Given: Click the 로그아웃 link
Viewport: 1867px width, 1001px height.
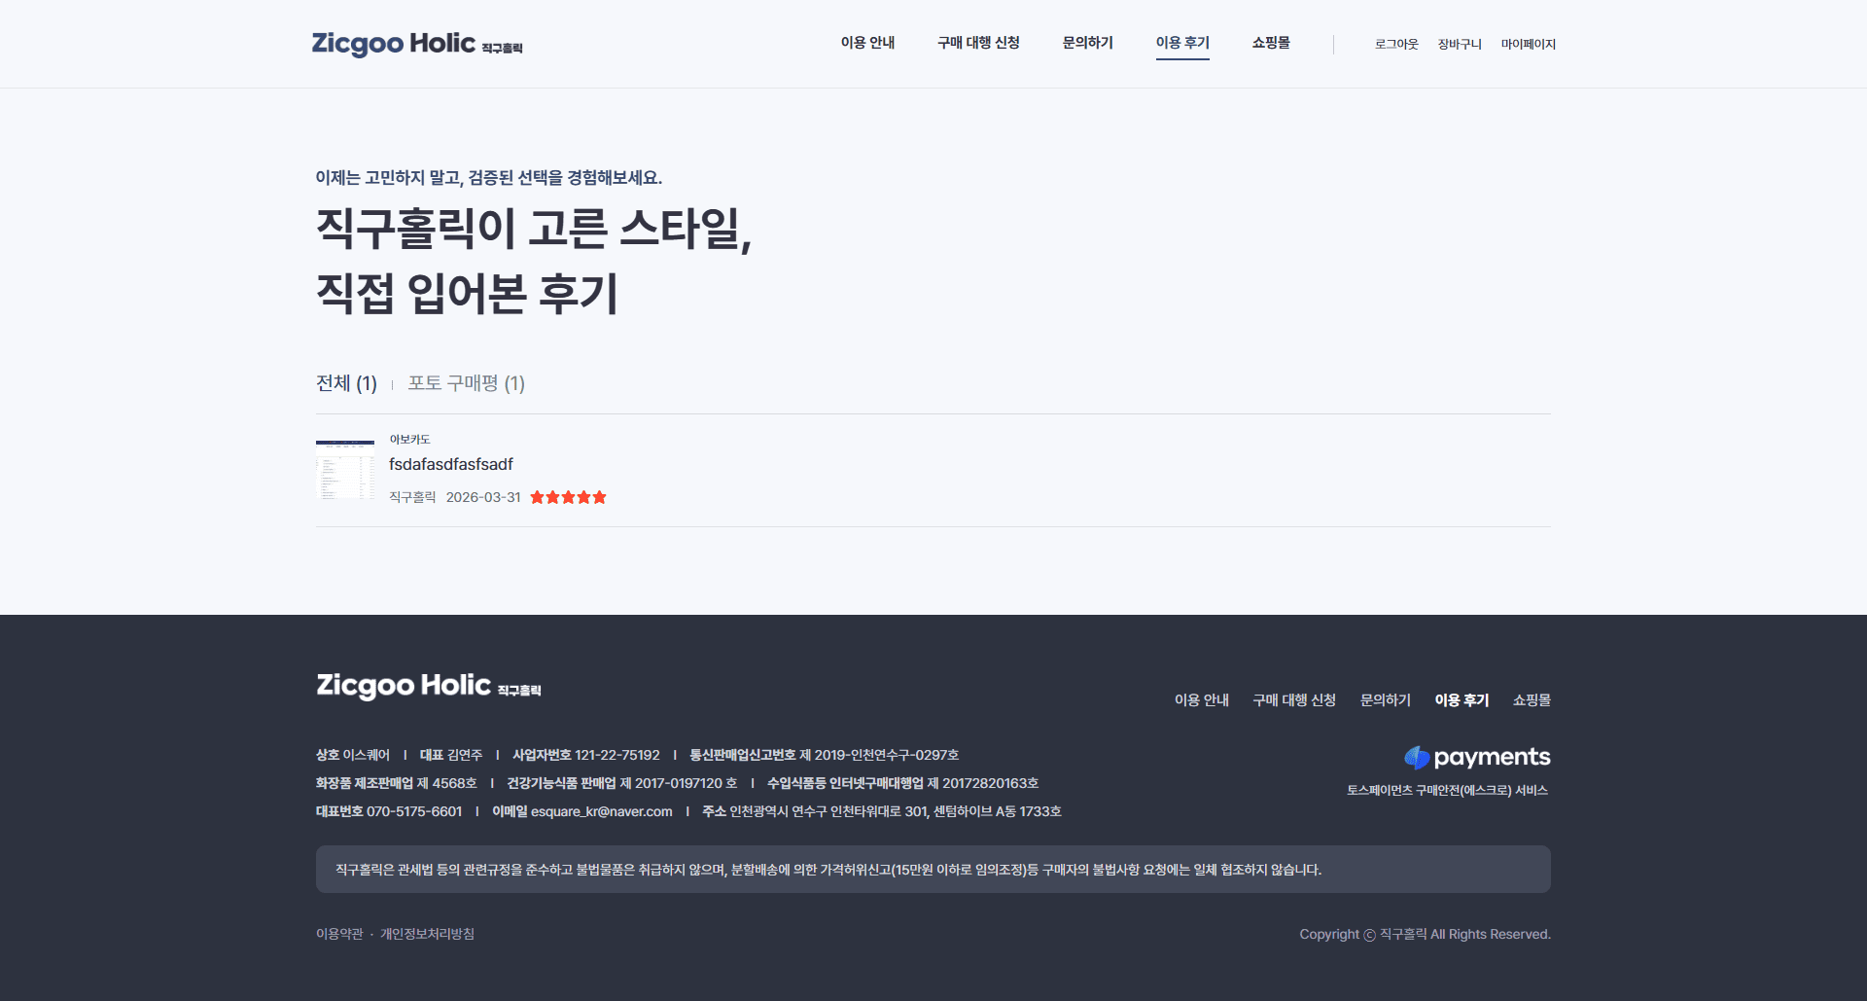Looking at the screenshot, I should point(1396,44).
